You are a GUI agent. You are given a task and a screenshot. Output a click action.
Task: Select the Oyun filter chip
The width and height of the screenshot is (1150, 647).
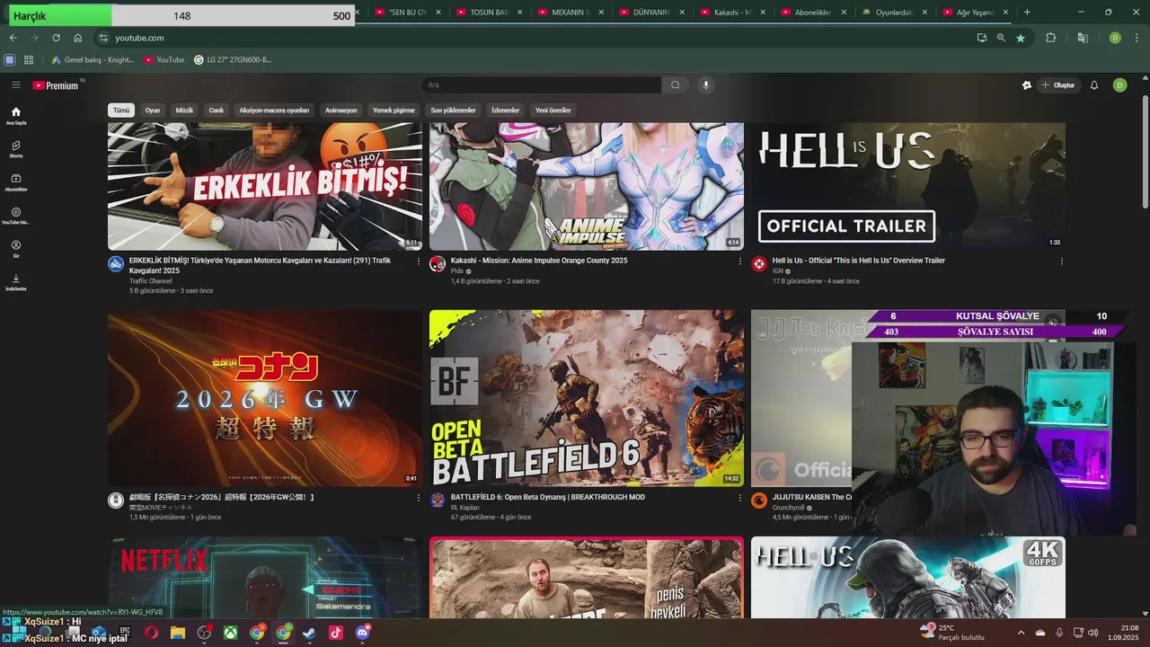(x=153, y=111)
